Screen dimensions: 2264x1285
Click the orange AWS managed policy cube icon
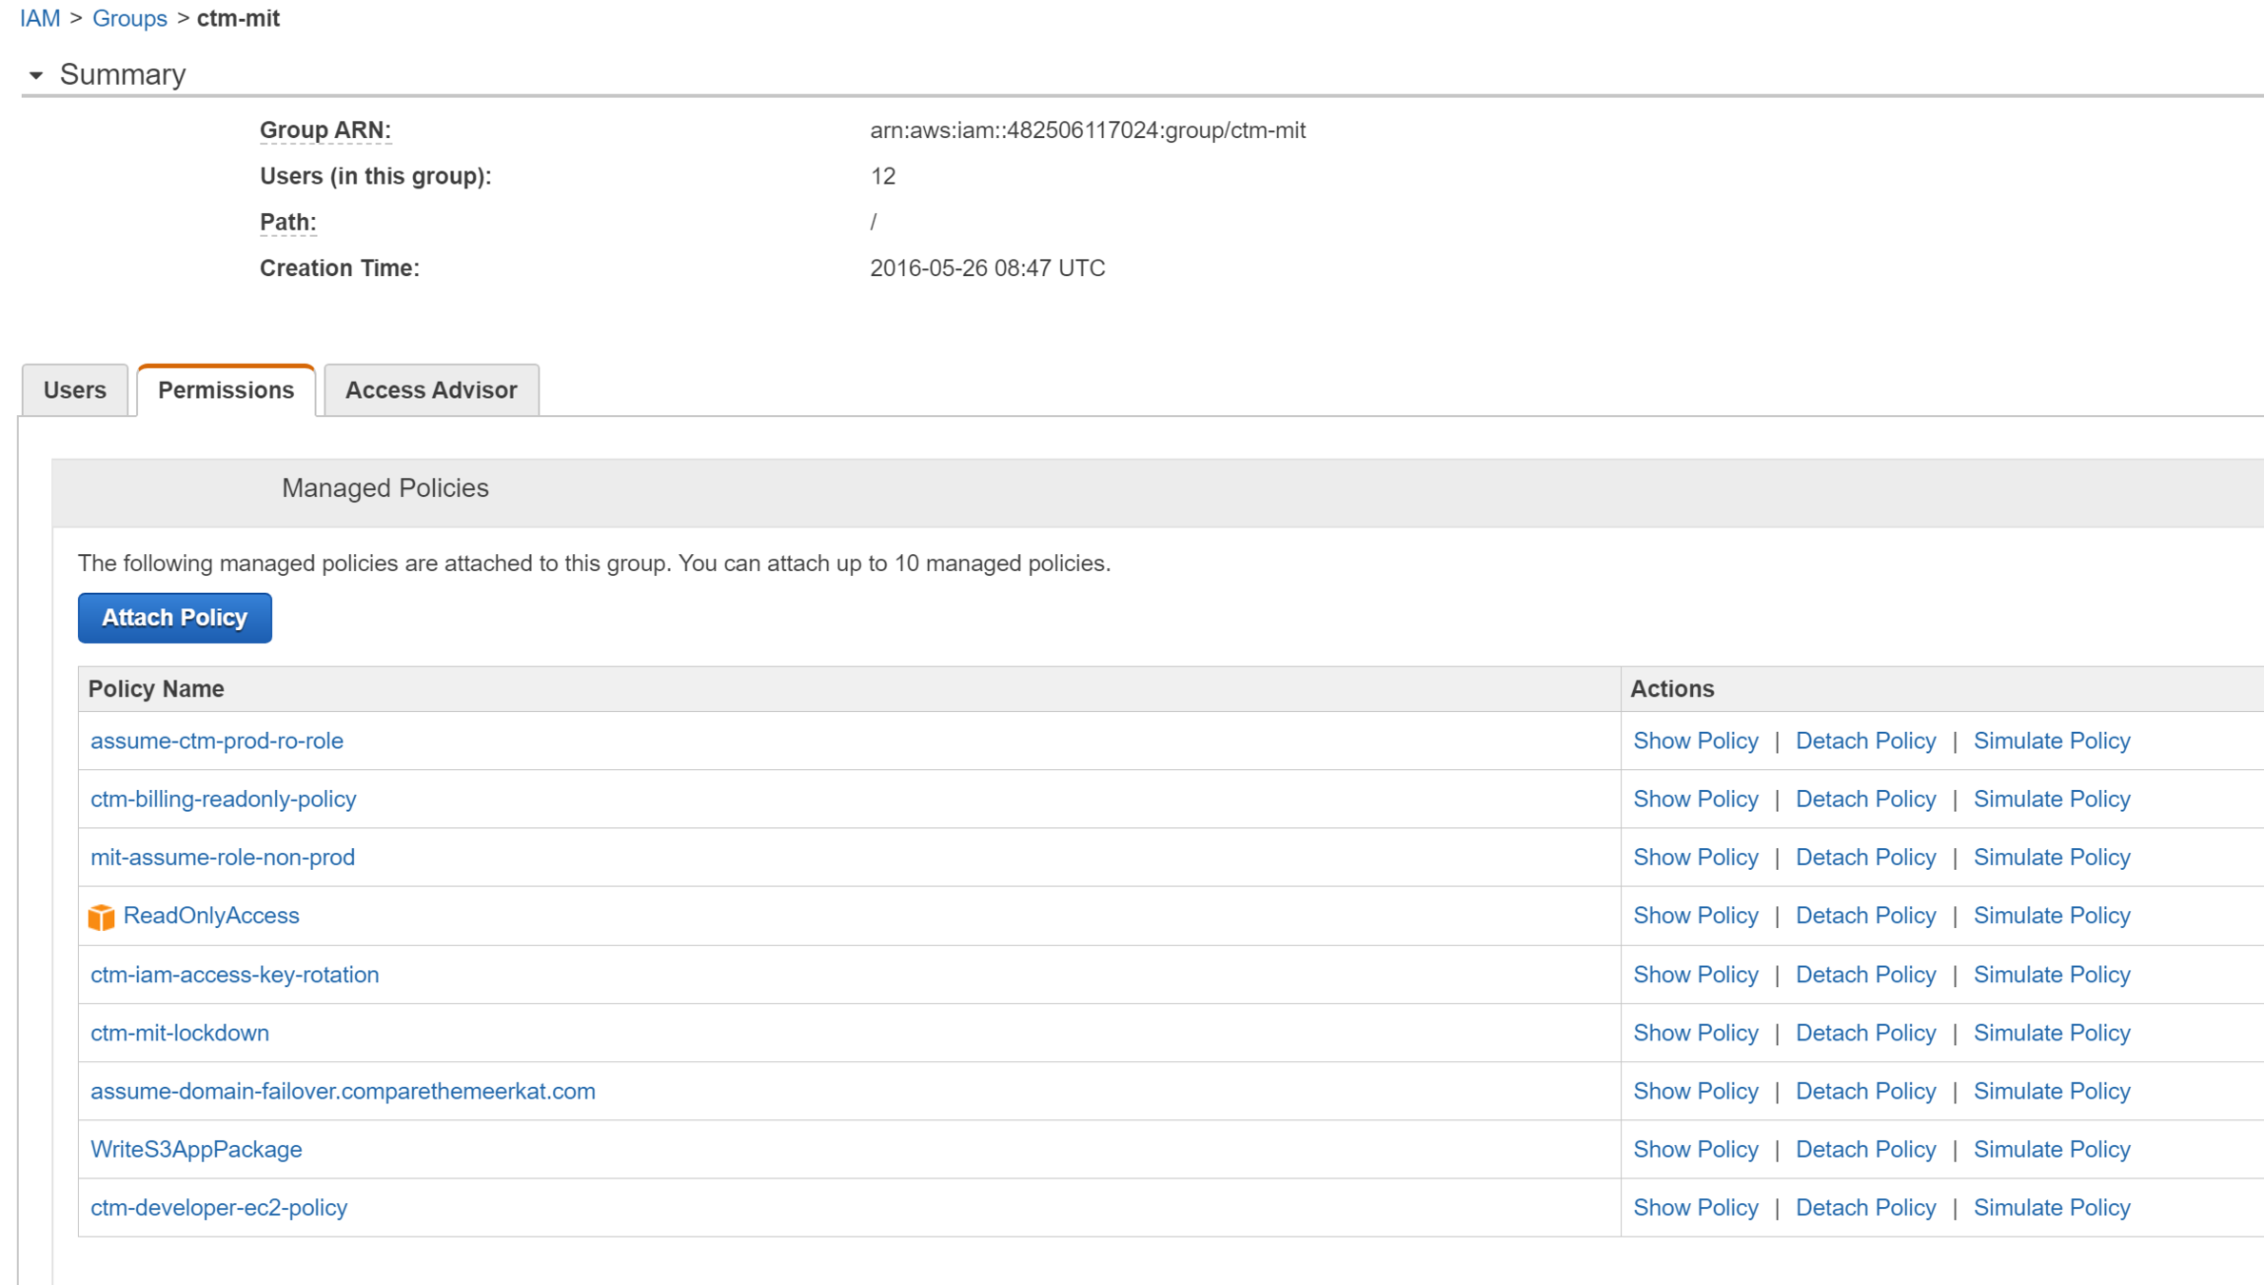(x=101, y=917)
